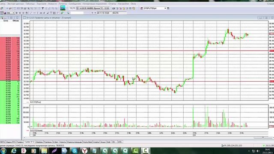The width and height of the screenshot is (274, 154).
Task: Click the search input field in toolbar
Action: coord(77,13)
